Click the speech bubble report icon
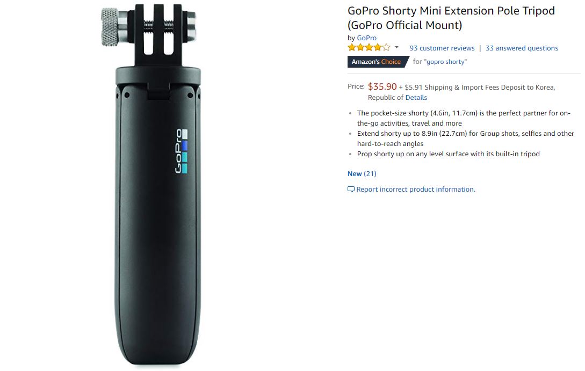585x371 pixels. click(351, 190)
